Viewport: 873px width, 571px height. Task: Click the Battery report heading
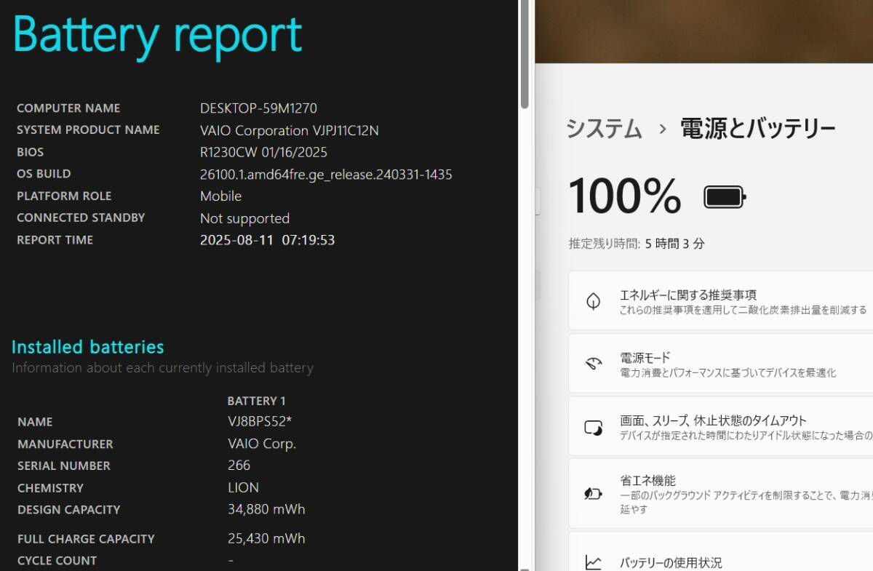157,34
